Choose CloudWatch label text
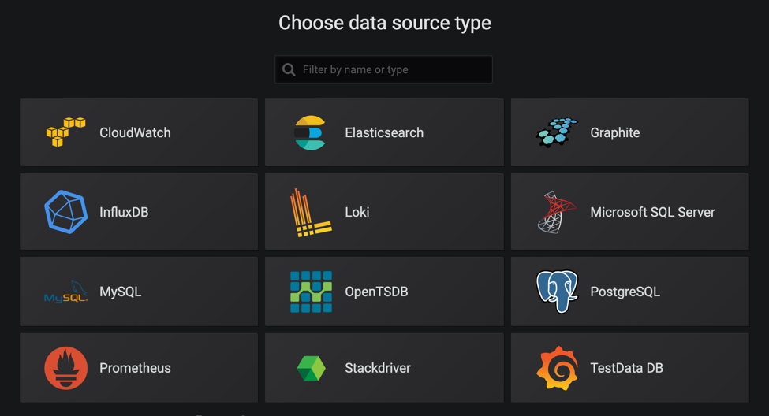769x416 pixels. 135,132
